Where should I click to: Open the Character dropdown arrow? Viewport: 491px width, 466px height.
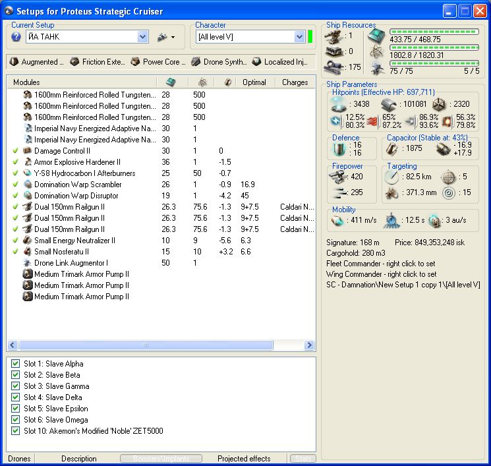click(299, 37)
